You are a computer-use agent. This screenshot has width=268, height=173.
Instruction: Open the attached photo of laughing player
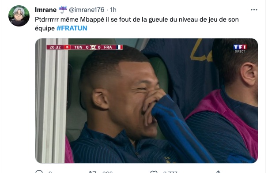[147, 101]
